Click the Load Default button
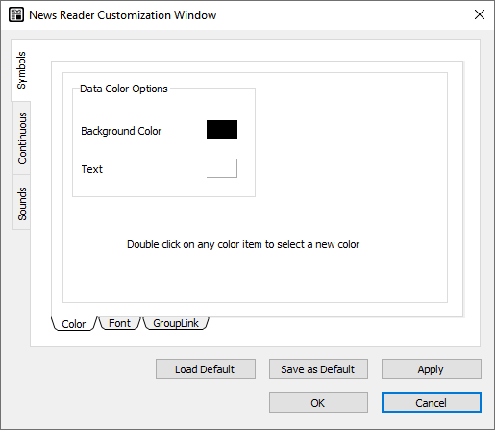 (x=206, y=369)
